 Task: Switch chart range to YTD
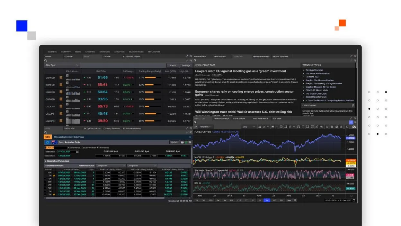pyautogui.click(x=239, y=200)
